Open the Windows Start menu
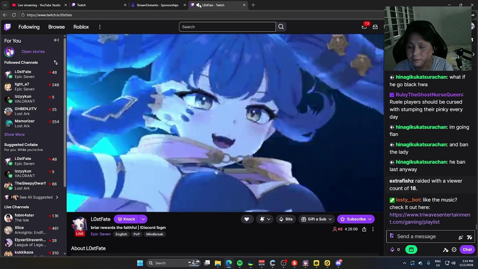 click(140, 263)
